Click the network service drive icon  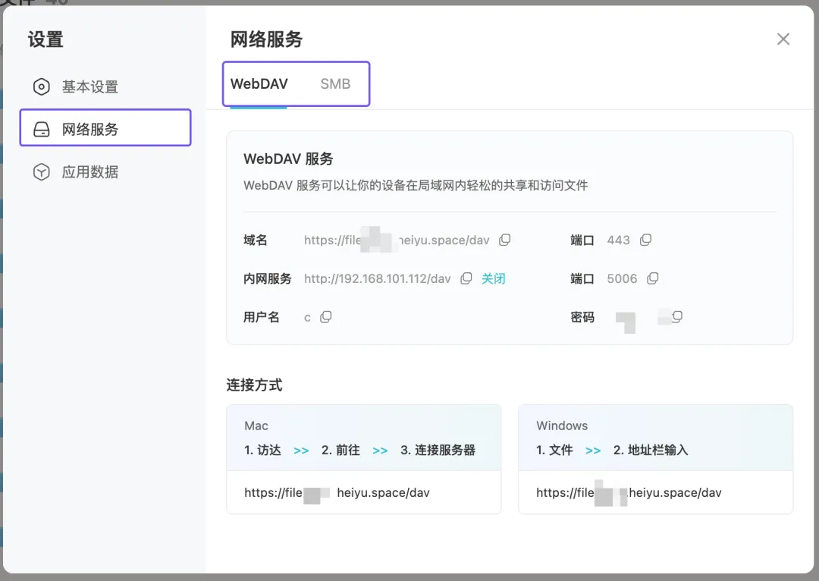coord(41,129)
